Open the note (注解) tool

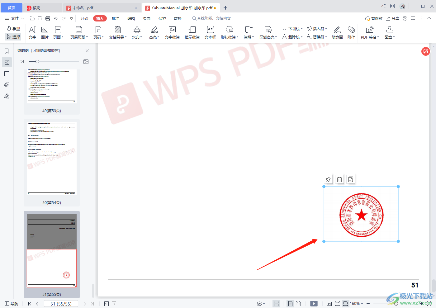click(x=249, y=33)
